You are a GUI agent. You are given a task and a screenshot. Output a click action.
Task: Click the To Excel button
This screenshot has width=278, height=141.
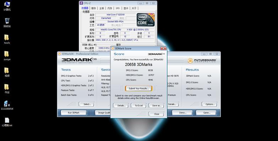click(139, 106)
